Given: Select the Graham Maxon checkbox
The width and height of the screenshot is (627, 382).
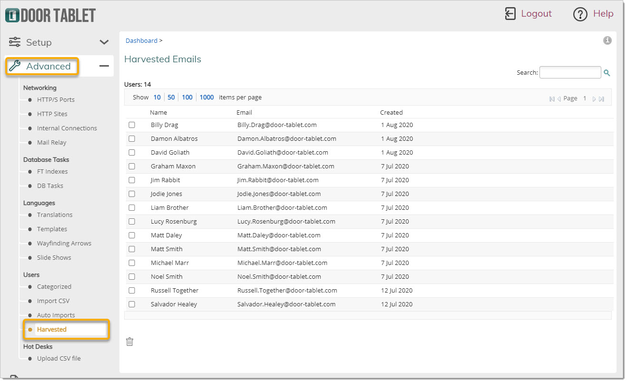Looking at the screenshot, I should click(132, 166).
